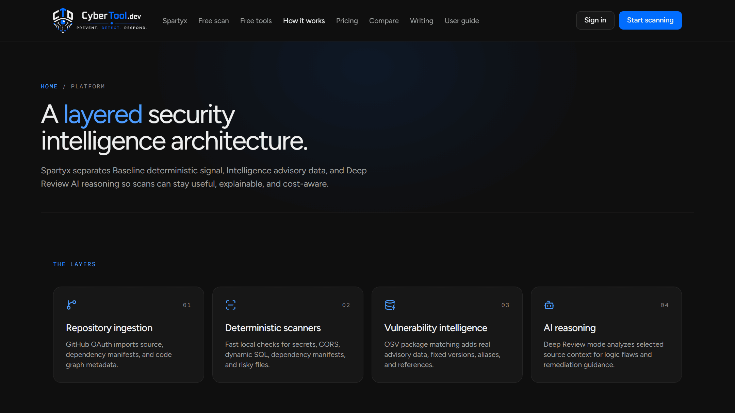Click the blue word layered in the headline
Image resolution: width=735 pixels, height=413 pixels.
click(103, 115)
